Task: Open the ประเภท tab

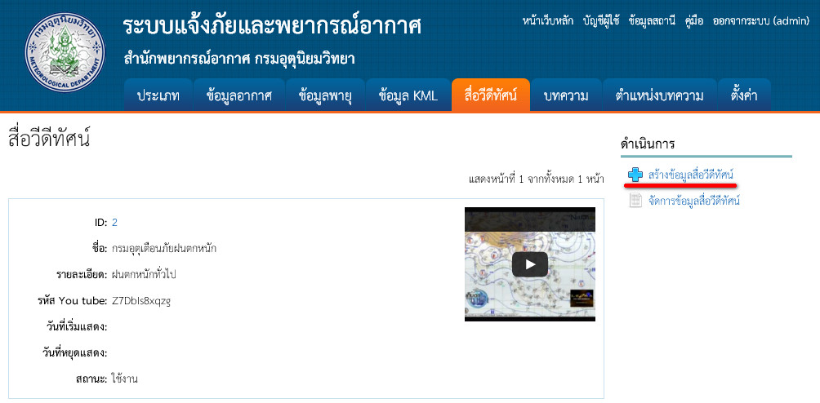Action: click(158, 95)
